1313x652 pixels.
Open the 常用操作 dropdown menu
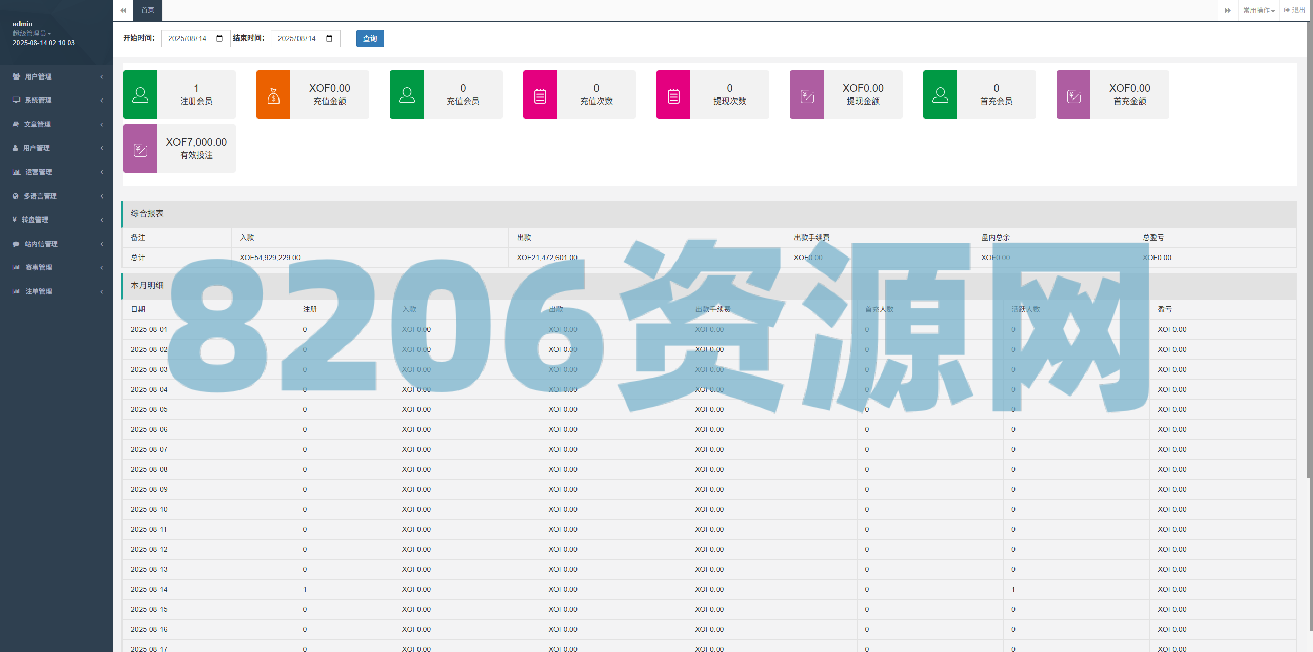(1258, 10)
